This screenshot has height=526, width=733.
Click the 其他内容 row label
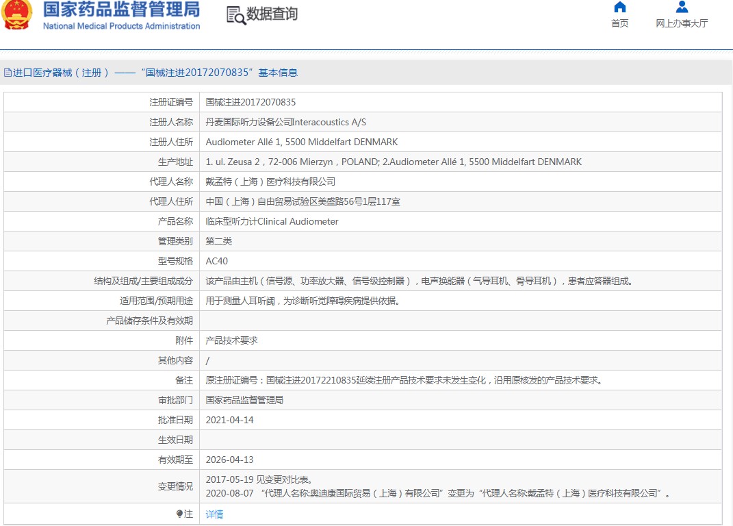tap(175, 360)
